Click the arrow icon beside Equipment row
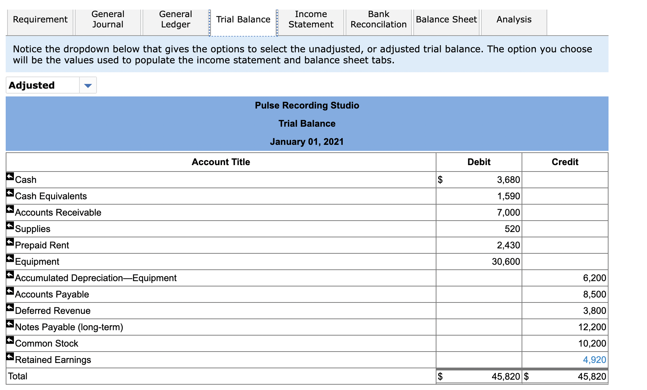The width and height of the screenshot is (647, 390). 10,258
